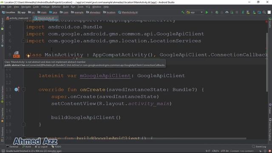Click the ahmedazz breadcrumb folder
Screen dimensions: 272x153
pos(93,12)
